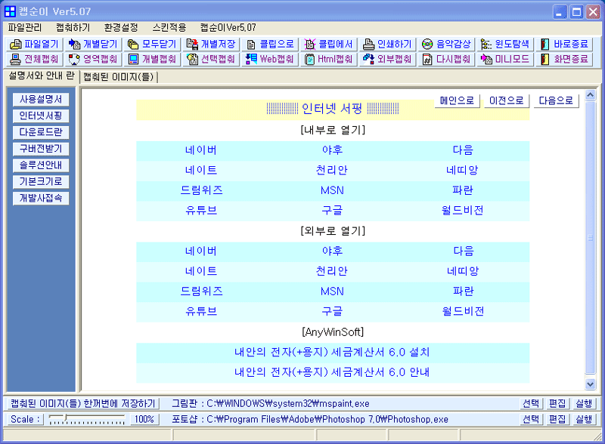Click the 미니모드 toolbar icon
Image resolution: width=605 pixels, height=444 pixels.
(x=486, y=59)
